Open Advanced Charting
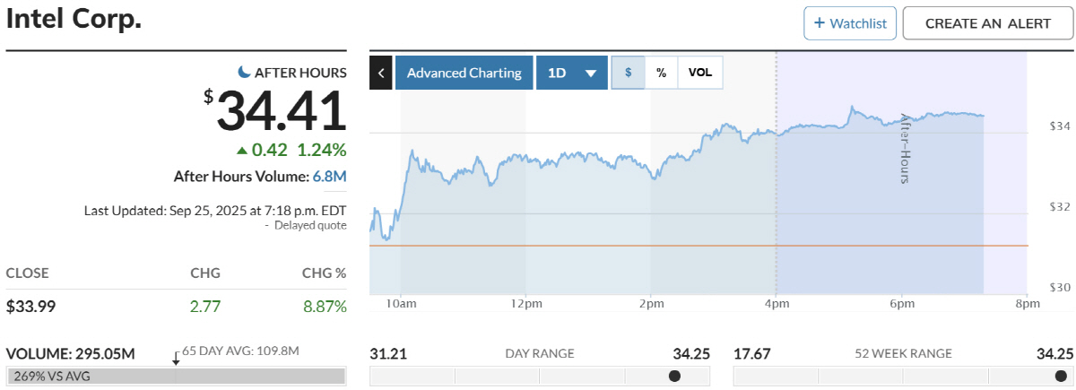The width and height of the screenshot is (1076, 390). tap(464, 73)
